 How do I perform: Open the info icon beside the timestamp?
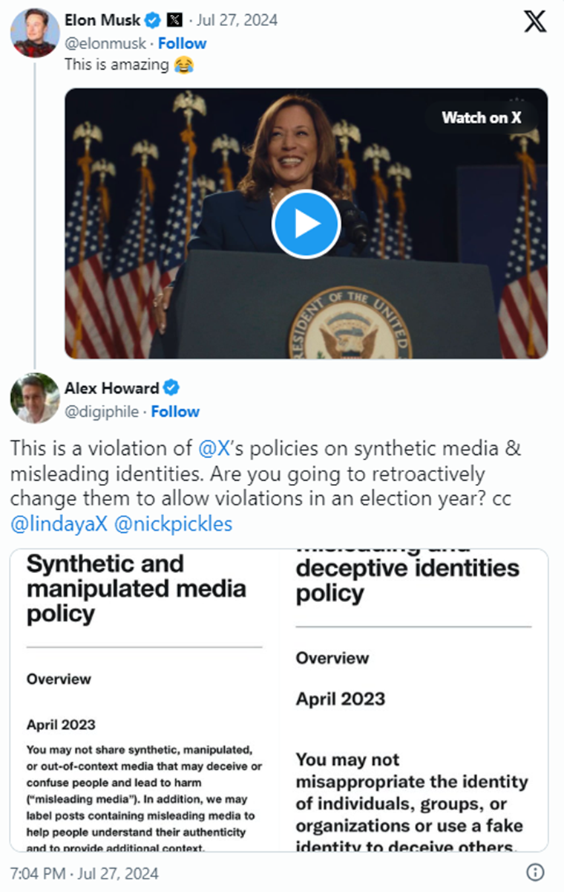point(535,872)
